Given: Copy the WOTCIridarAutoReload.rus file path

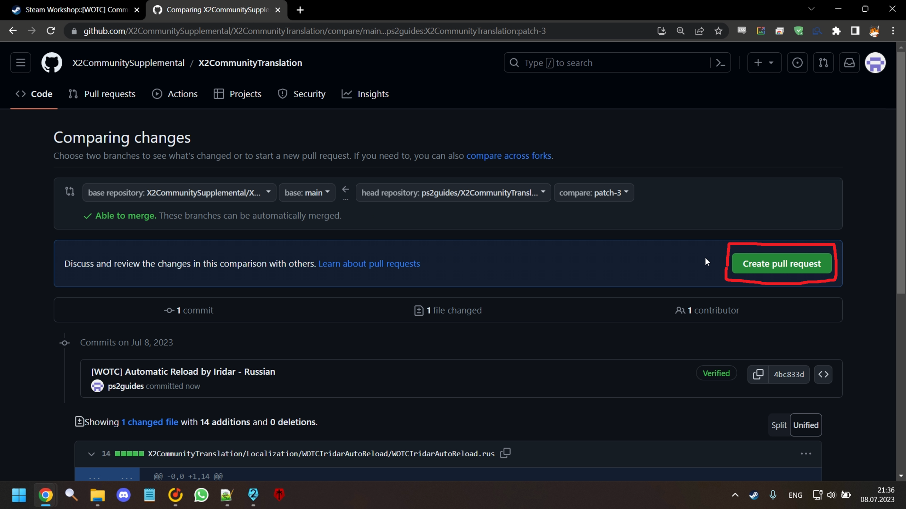Looking at the screenshot, I should coord(505,453).
